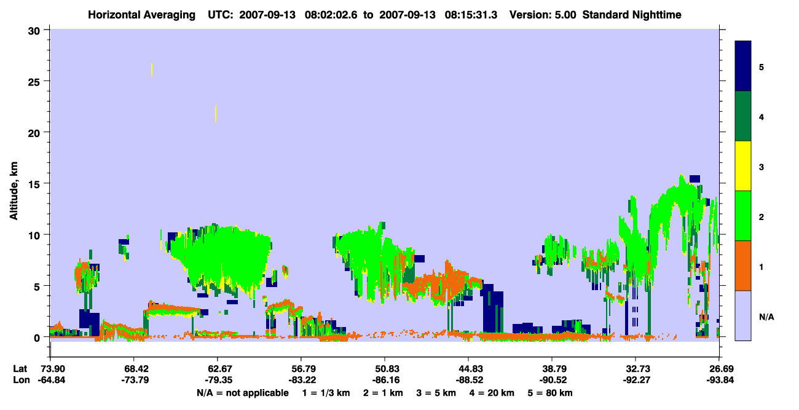Image resolution: width=799 pixels, height=410 pixels.
Task: Click the colorbar label '5'
Action: click(x=762, y=66)
